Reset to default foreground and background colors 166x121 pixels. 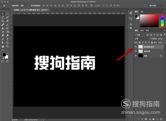pos(3,58)
